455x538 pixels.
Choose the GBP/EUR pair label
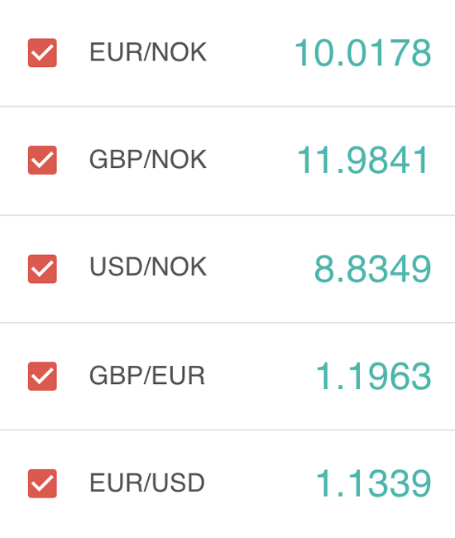(x=147, y=376)
